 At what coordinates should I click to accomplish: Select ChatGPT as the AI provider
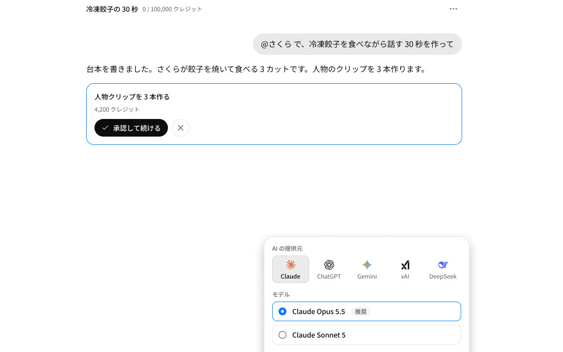[x=329, y=269]
